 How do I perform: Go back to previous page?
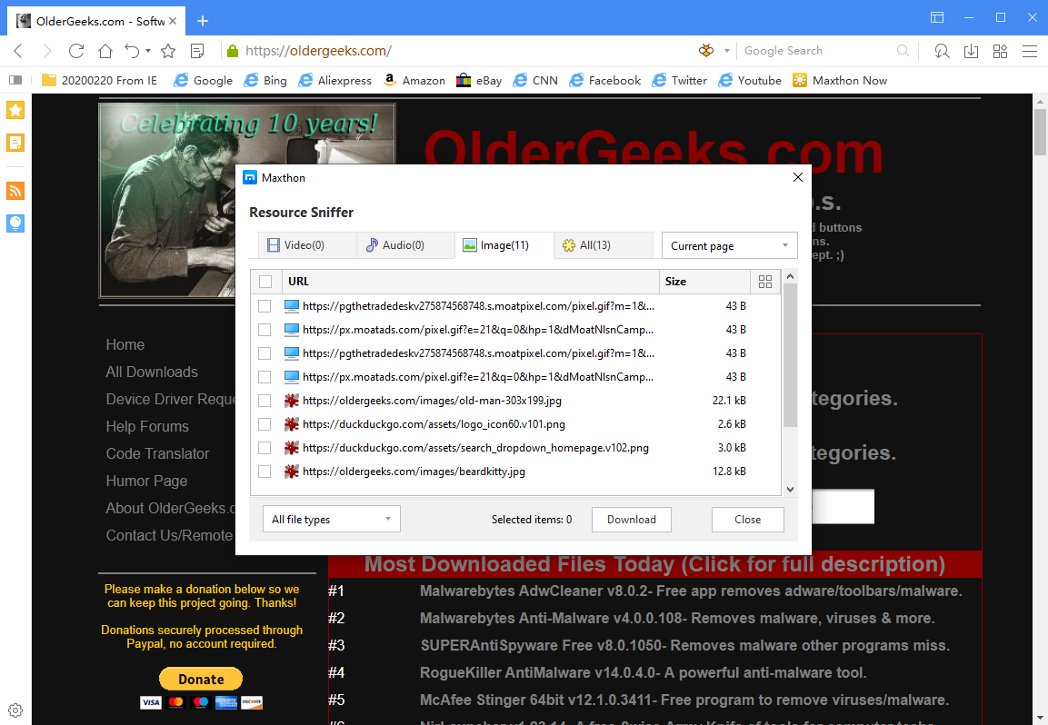[18, 51]
